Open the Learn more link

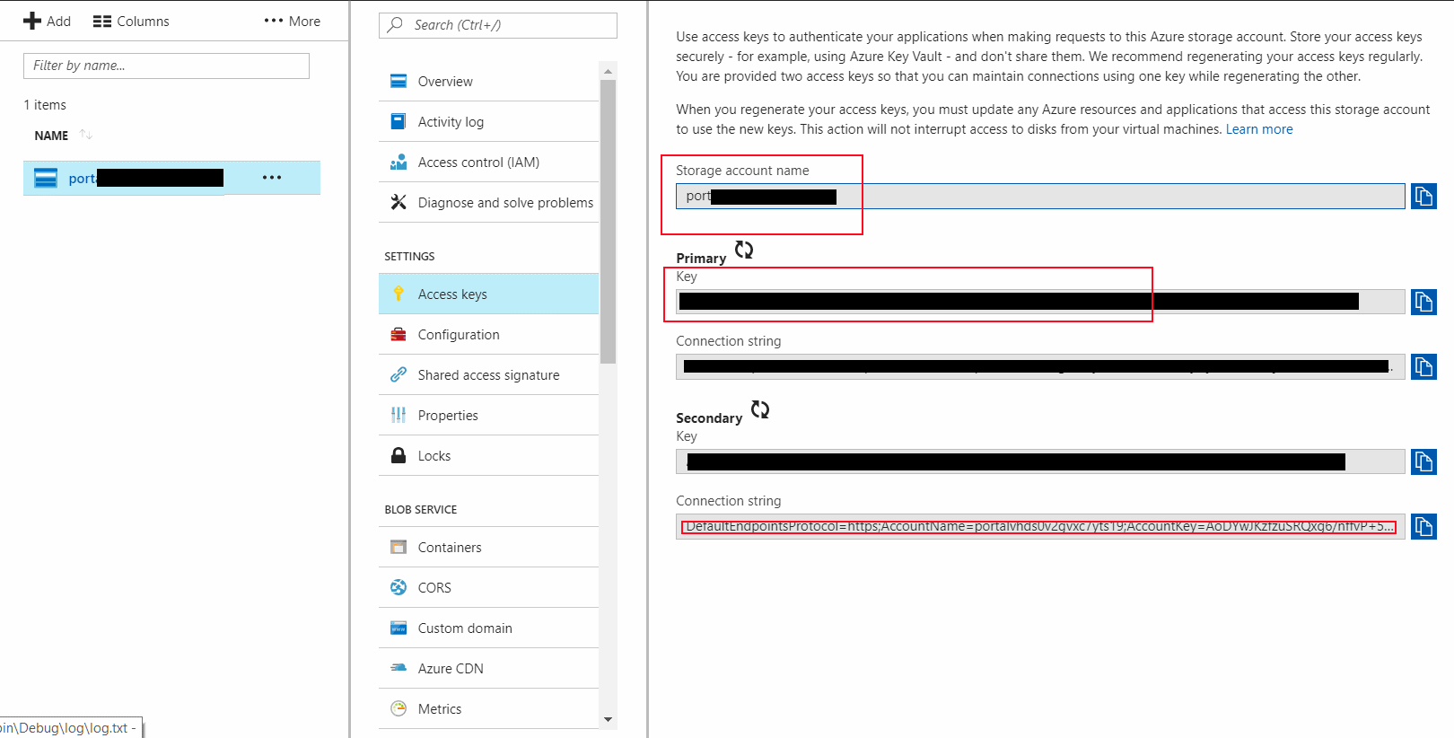(1259, 129)
